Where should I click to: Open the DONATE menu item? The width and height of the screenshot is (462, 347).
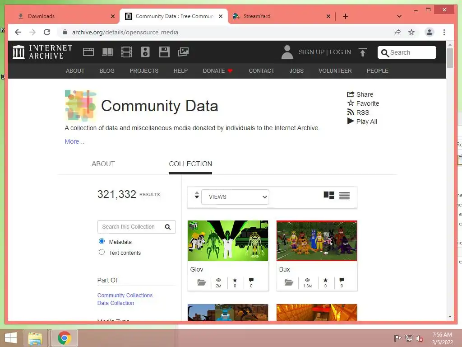tap(217, 71)
